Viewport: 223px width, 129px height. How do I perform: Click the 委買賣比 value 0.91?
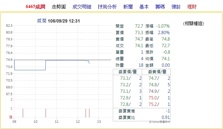pyautogui.click(x=166, y=117)
